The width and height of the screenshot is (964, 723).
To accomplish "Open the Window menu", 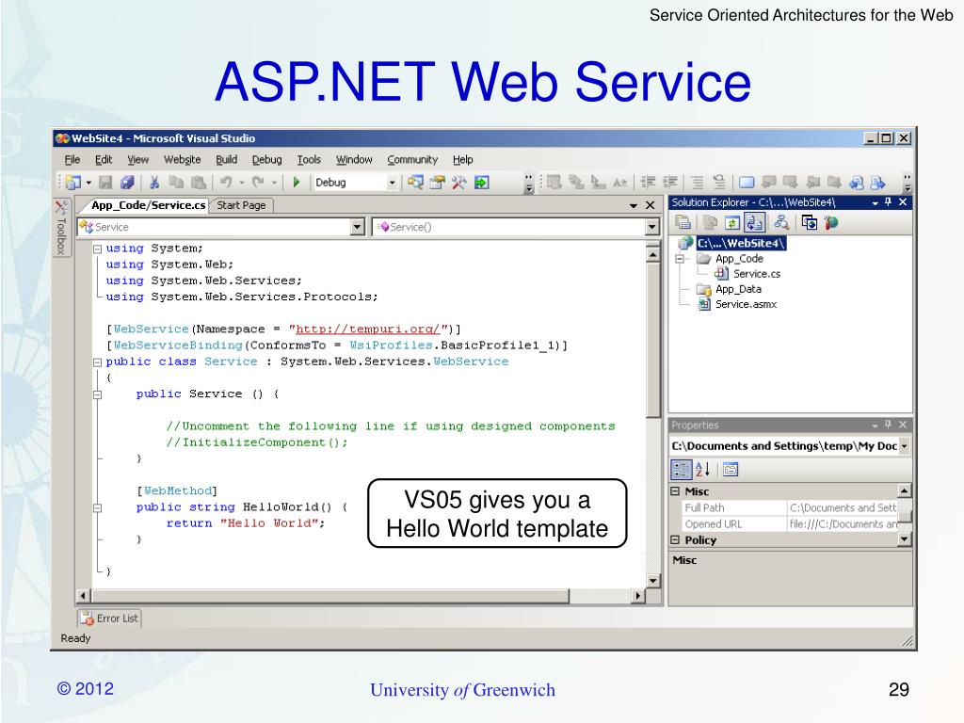I will [x=354, y=160].
